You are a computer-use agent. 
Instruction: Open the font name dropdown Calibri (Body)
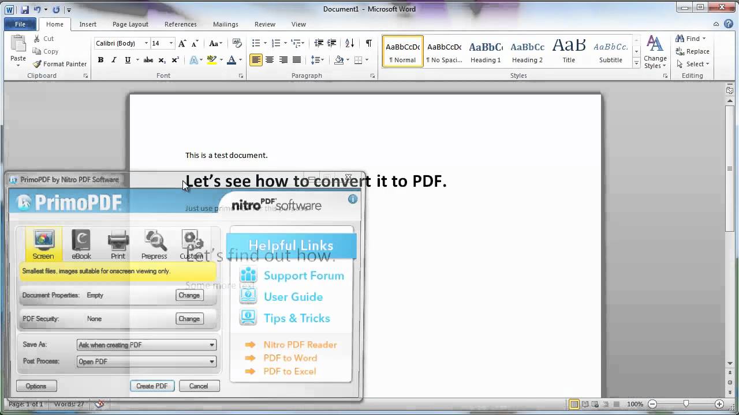point(147,43)
